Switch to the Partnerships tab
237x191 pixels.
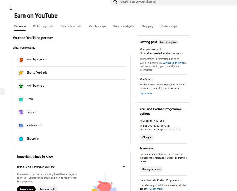tap(169, 26)
